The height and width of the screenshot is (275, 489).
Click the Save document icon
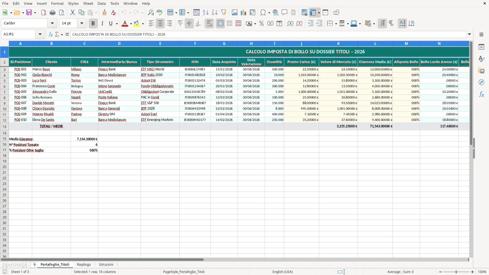pos(29,13)
